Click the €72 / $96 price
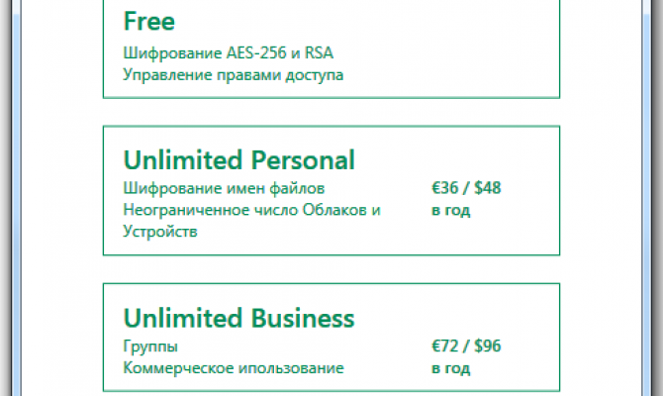 click(466, 346)
